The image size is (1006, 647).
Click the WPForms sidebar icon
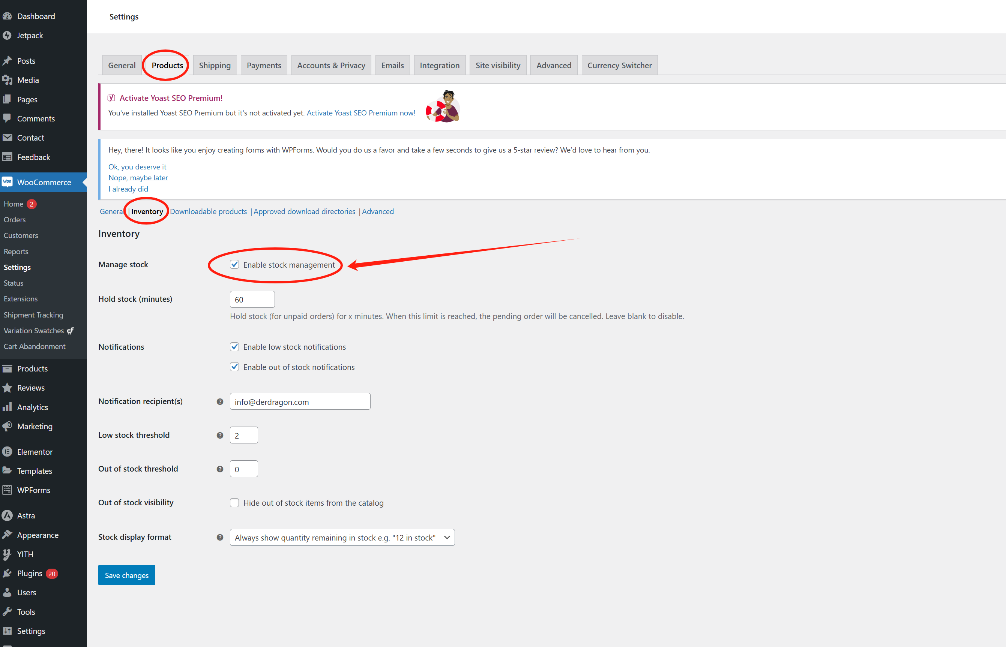tap(7, 490)
